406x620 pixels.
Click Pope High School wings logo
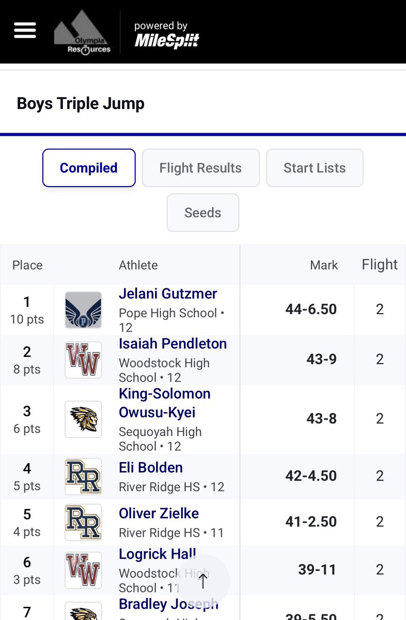click(x=83, y=310)
